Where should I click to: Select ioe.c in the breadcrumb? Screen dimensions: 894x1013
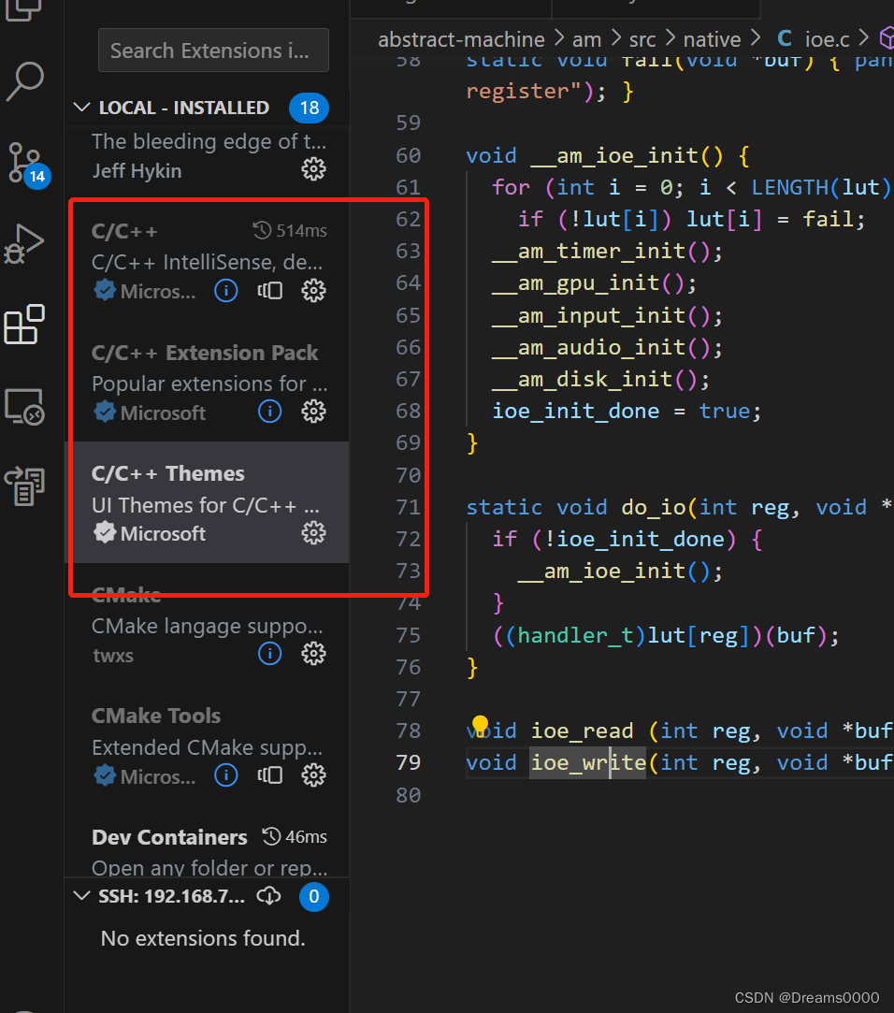pos(827,39)
